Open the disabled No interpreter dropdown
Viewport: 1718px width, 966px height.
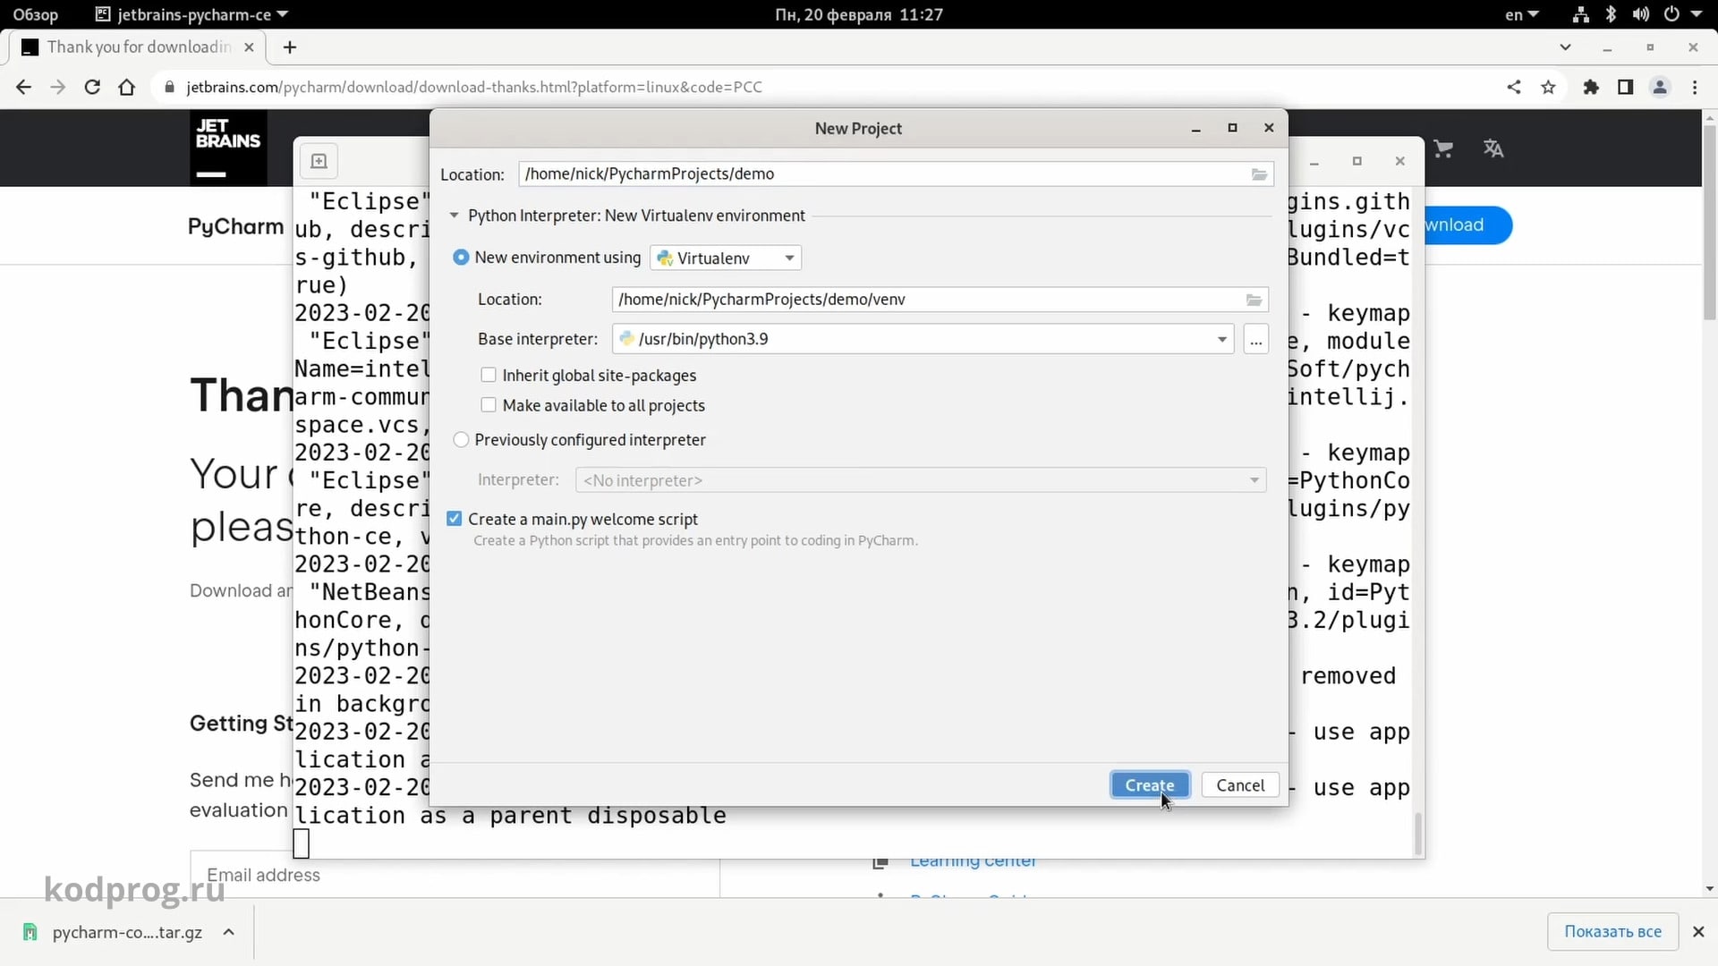click(x=921, y=480)
